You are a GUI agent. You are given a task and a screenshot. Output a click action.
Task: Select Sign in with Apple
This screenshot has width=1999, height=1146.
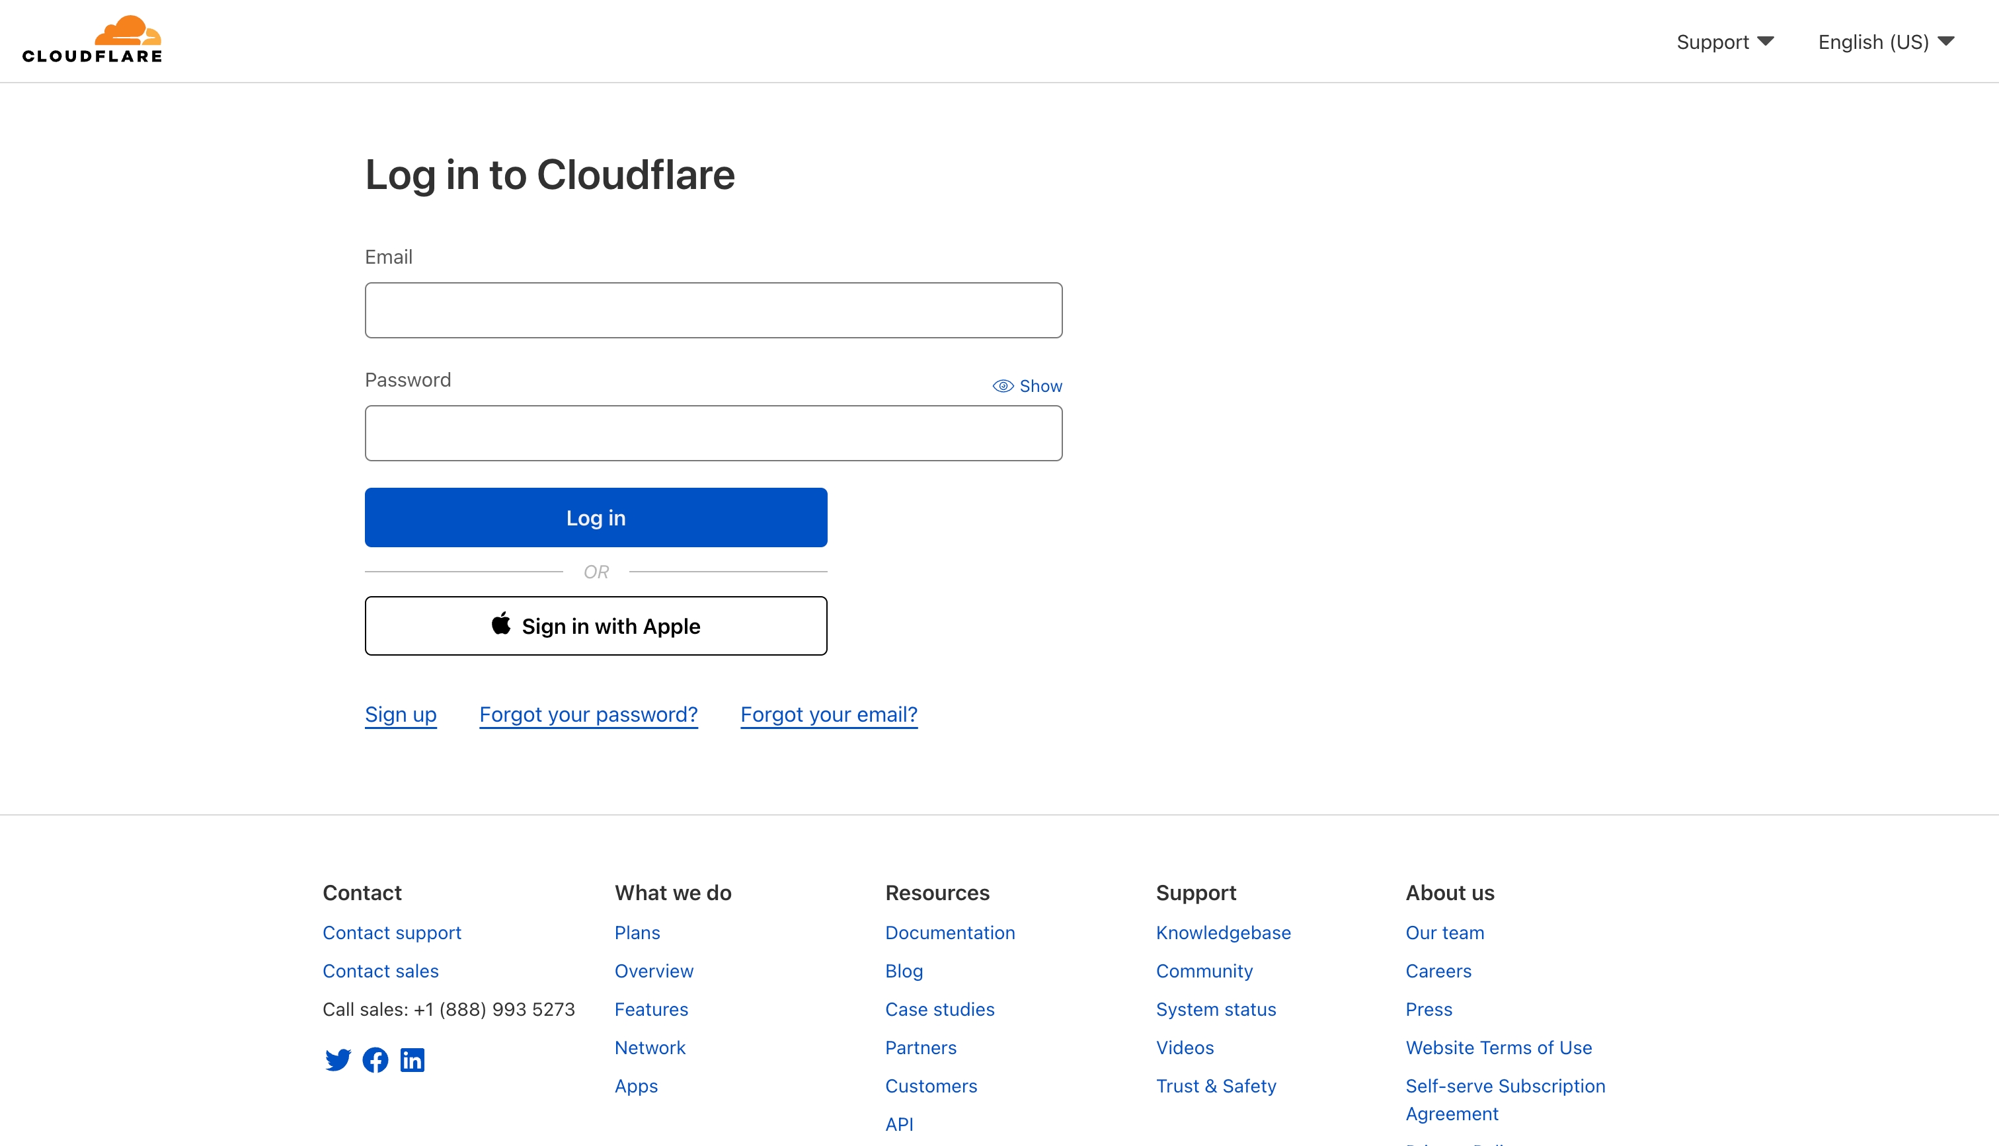click(x=596, y=625)
